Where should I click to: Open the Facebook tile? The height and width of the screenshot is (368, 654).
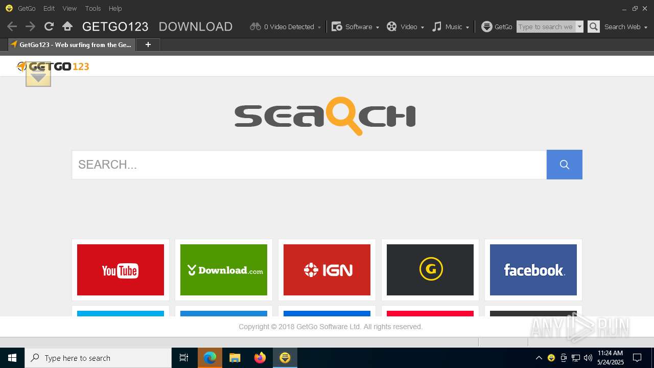[x=533, y=270]
